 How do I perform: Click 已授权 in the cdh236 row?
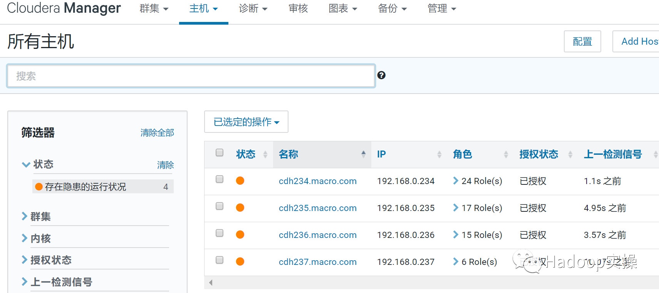click(533, 235)
